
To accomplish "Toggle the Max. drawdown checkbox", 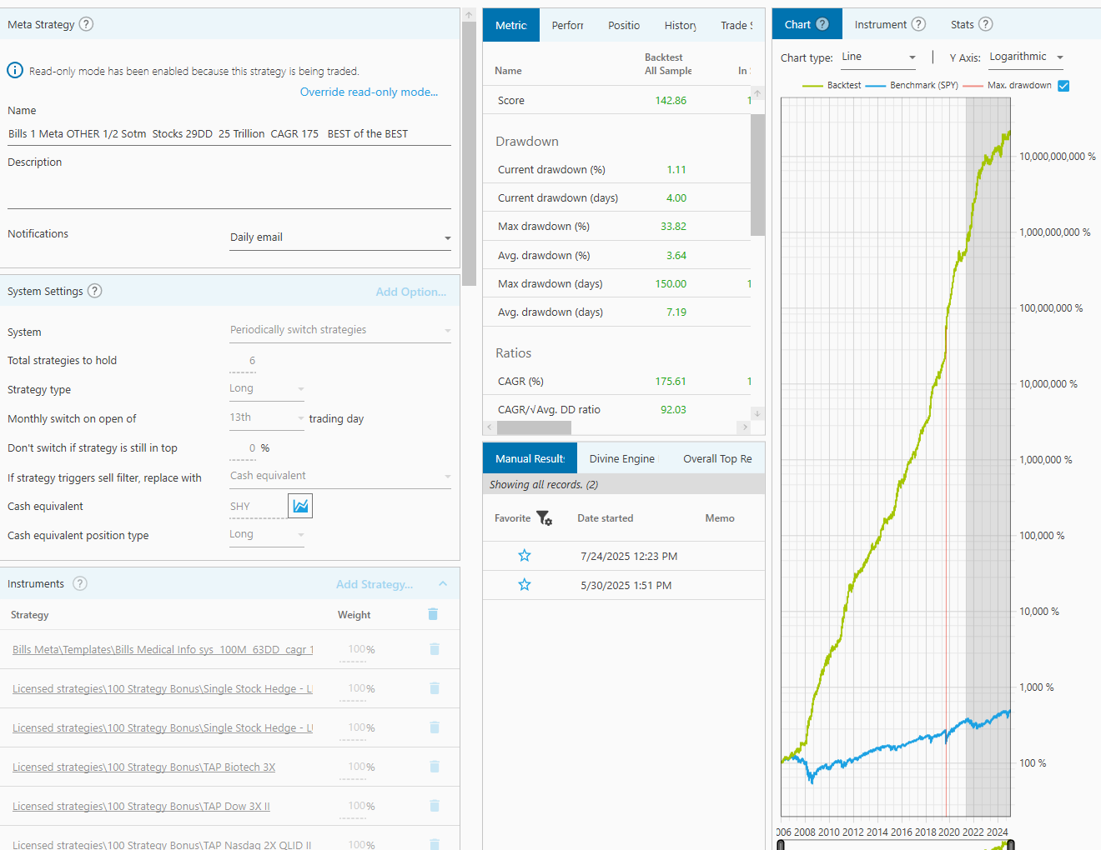I will tap(1063, 86).
